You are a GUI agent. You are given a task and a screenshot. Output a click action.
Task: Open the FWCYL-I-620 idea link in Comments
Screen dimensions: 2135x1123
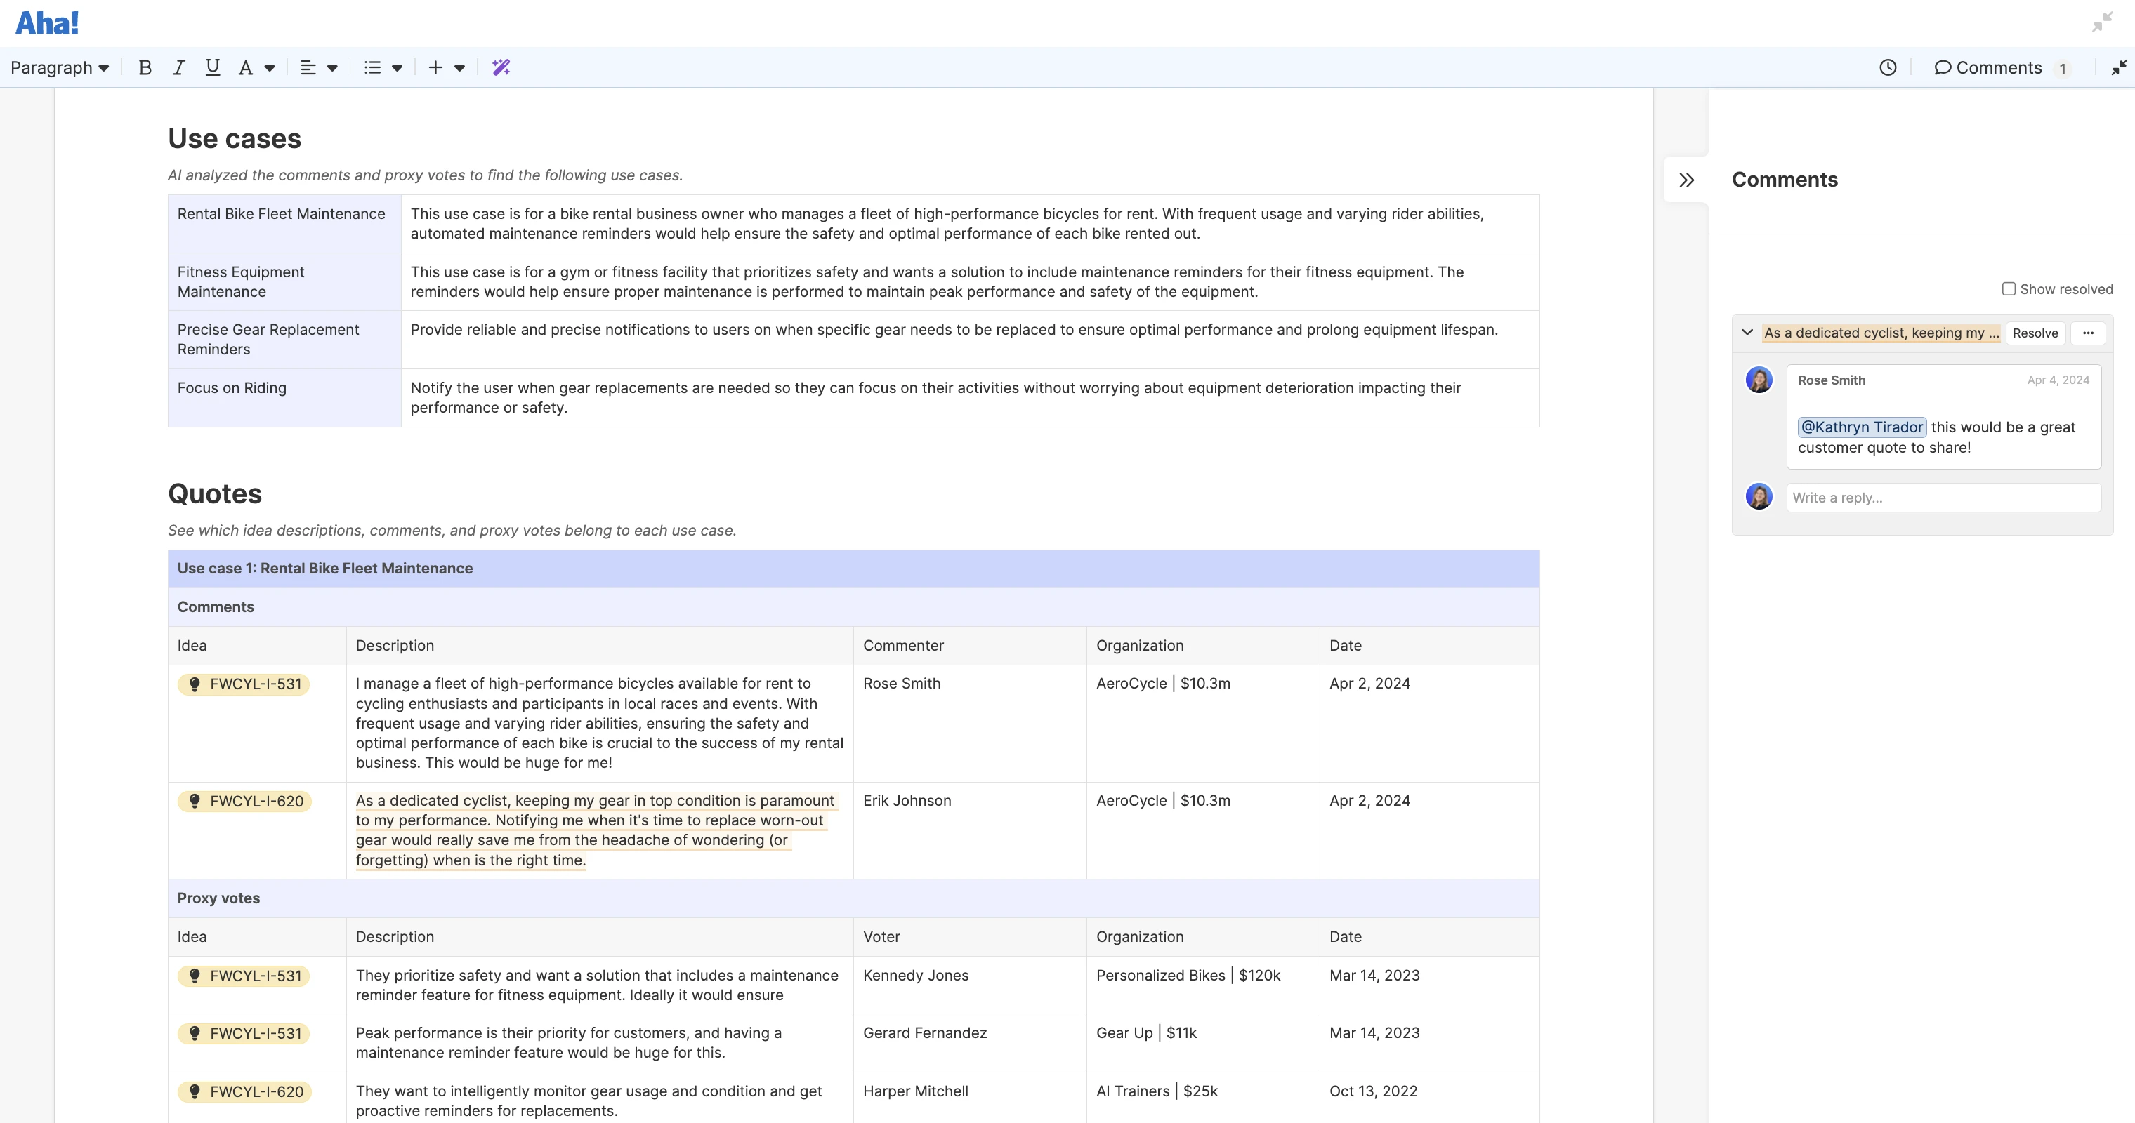point(245,801)
